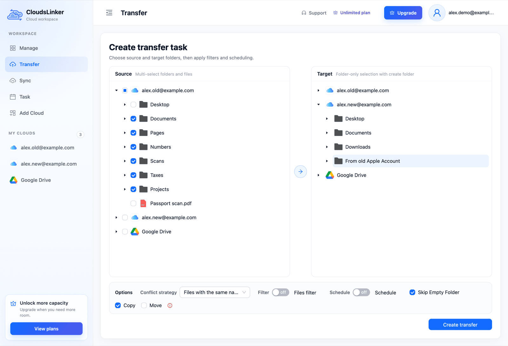Click the red info icon beside Move
Viewport: 508px width, 346px height.
click(x=170, y=305)
